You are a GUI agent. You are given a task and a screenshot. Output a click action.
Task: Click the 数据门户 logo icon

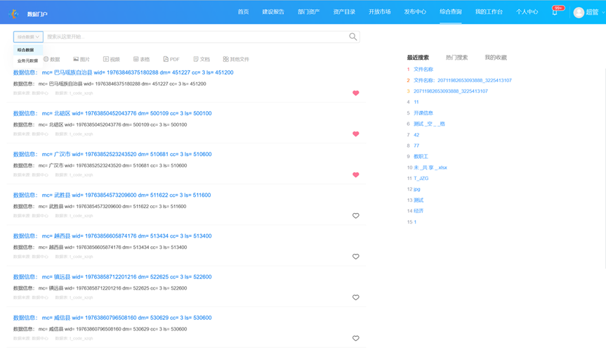click(x=14, y=14)
